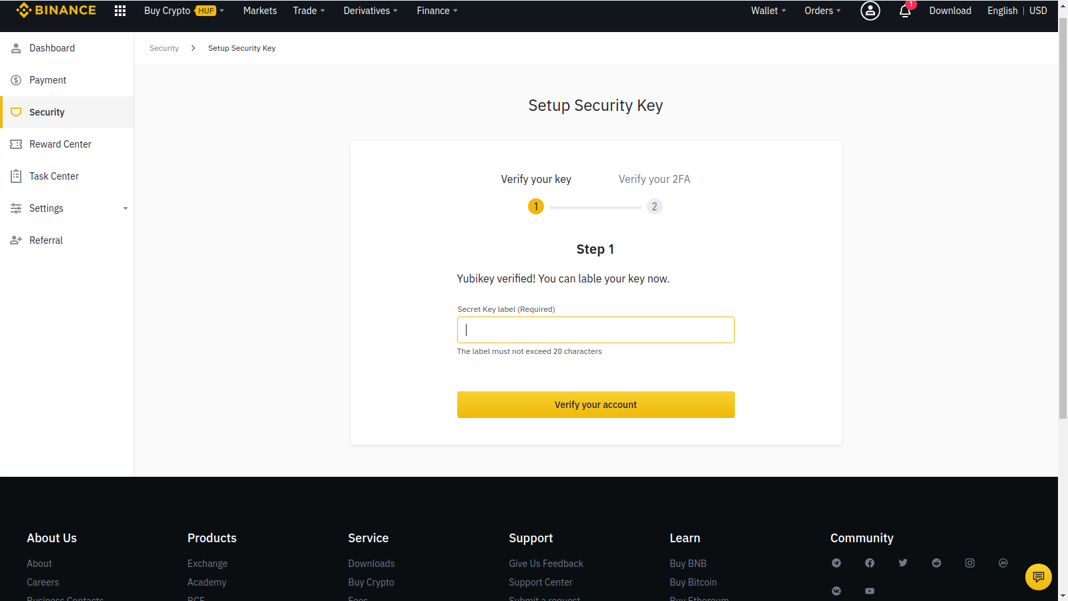Open the Wallet dropdown menu

tap(768, 11)
